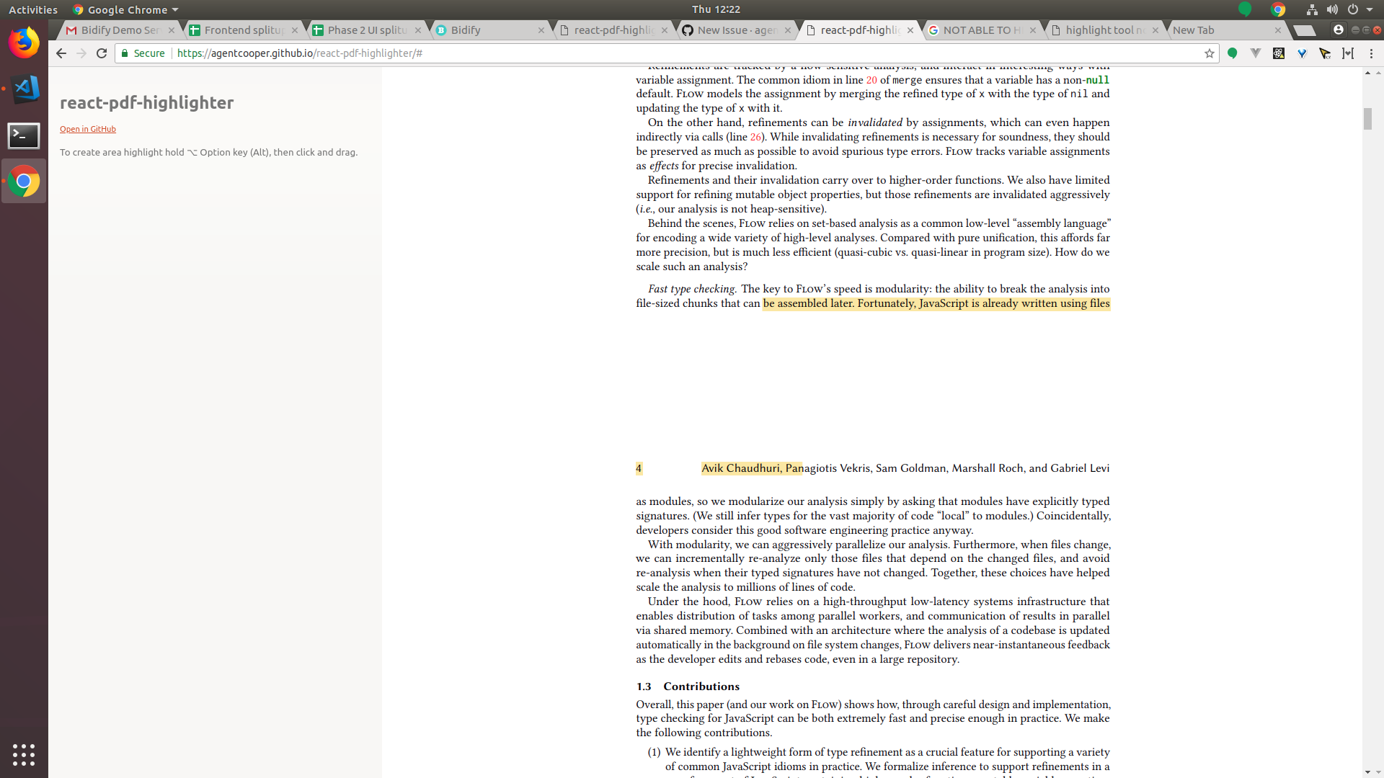Click the React Developer Tools extension icon
1384x778 pixels.
[1278, 53]
